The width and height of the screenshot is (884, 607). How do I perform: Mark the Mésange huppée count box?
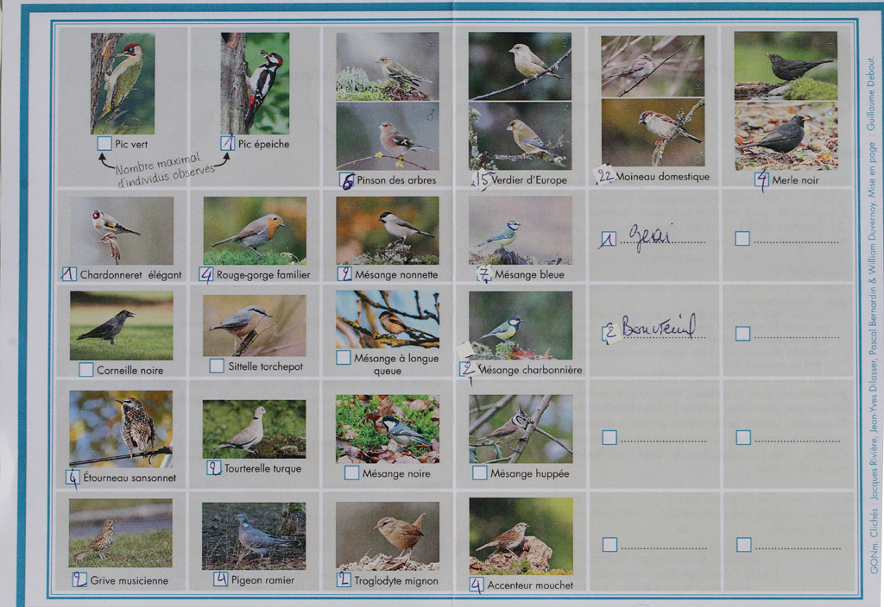tap(479, 472)
